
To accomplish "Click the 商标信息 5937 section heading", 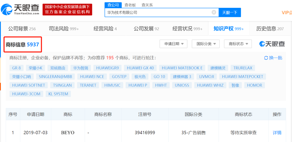I will [22, 44].
